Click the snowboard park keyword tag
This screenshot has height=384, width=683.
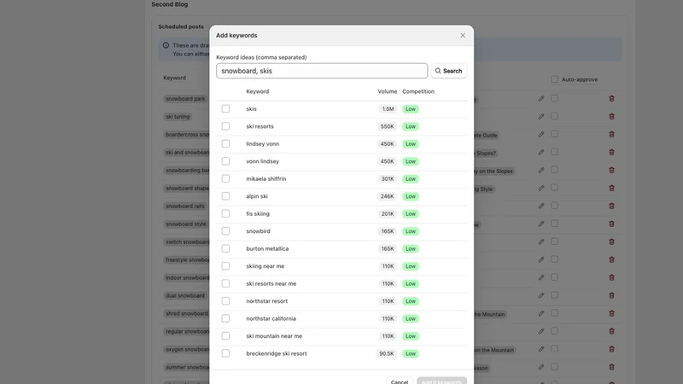coord(185,99)
